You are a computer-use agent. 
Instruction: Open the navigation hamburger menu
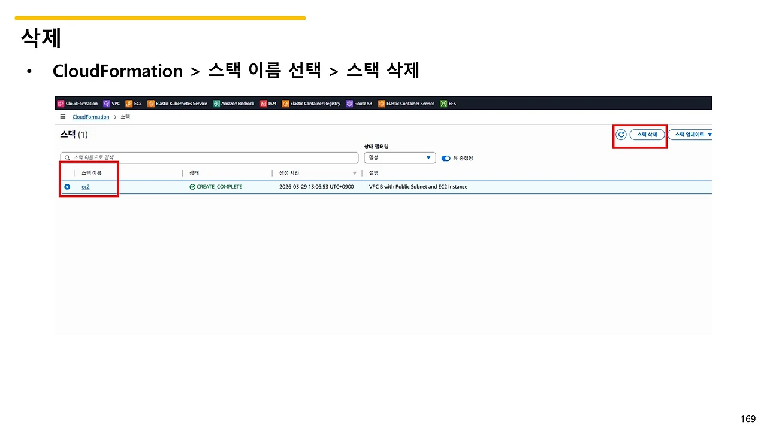[63, 116]
